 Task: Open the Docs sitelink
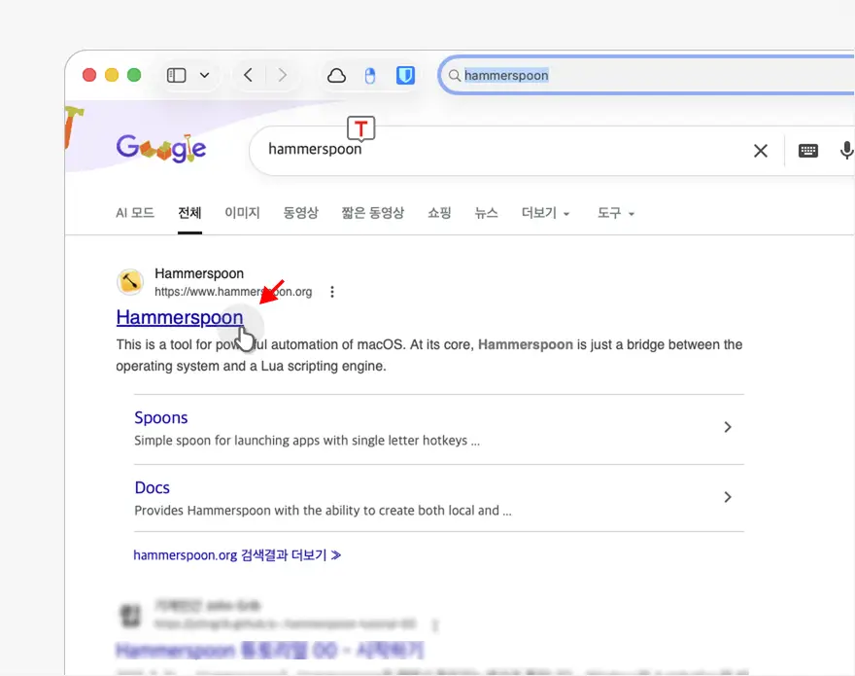pyautogui.click(x=153, y=487)
